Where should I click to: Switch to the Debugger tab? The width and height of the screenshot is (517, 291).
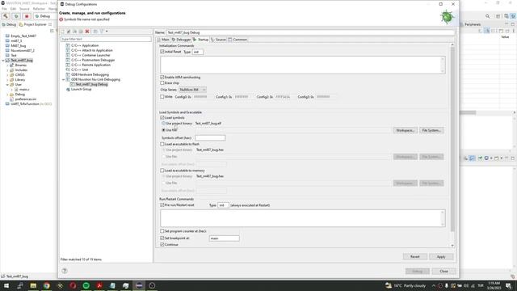(x=181, y=40)
